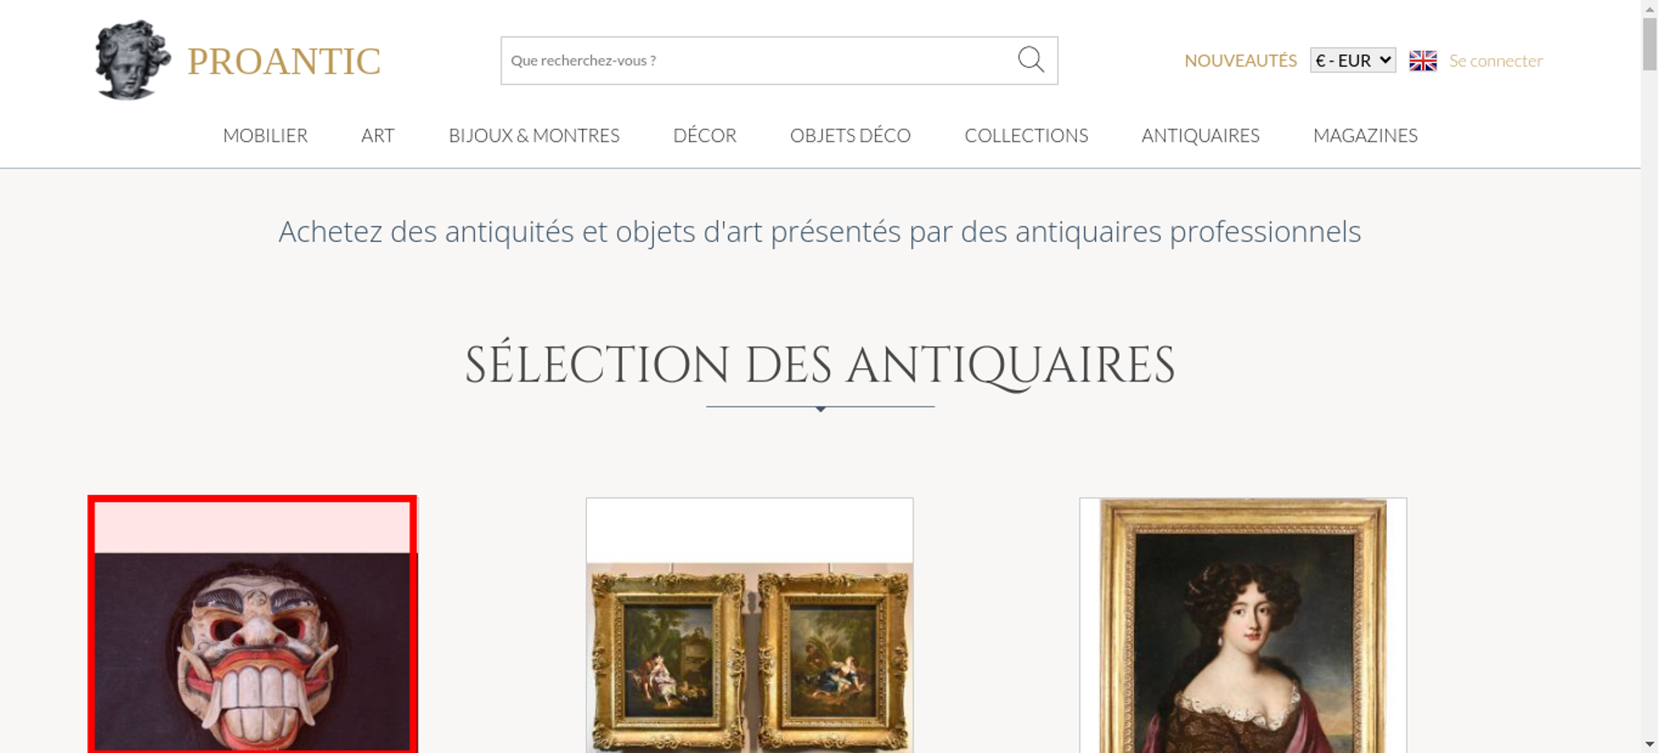Click the Nouveautés link
The width and height of the screenshot is (1658, 753).
coord(1240,61)
